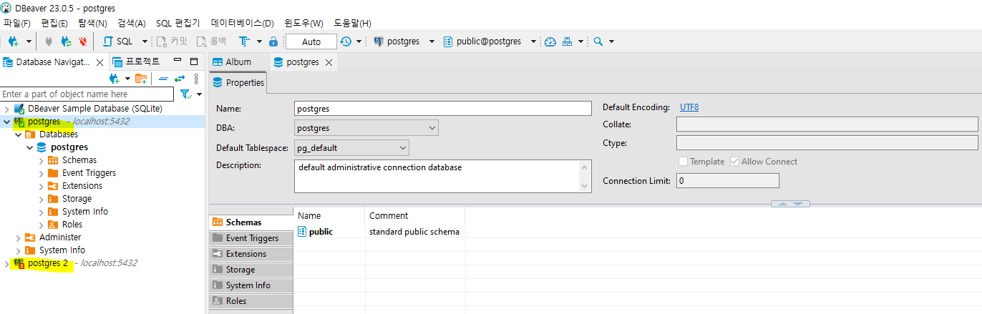Click the object name filter field

[x=87, y=94]
